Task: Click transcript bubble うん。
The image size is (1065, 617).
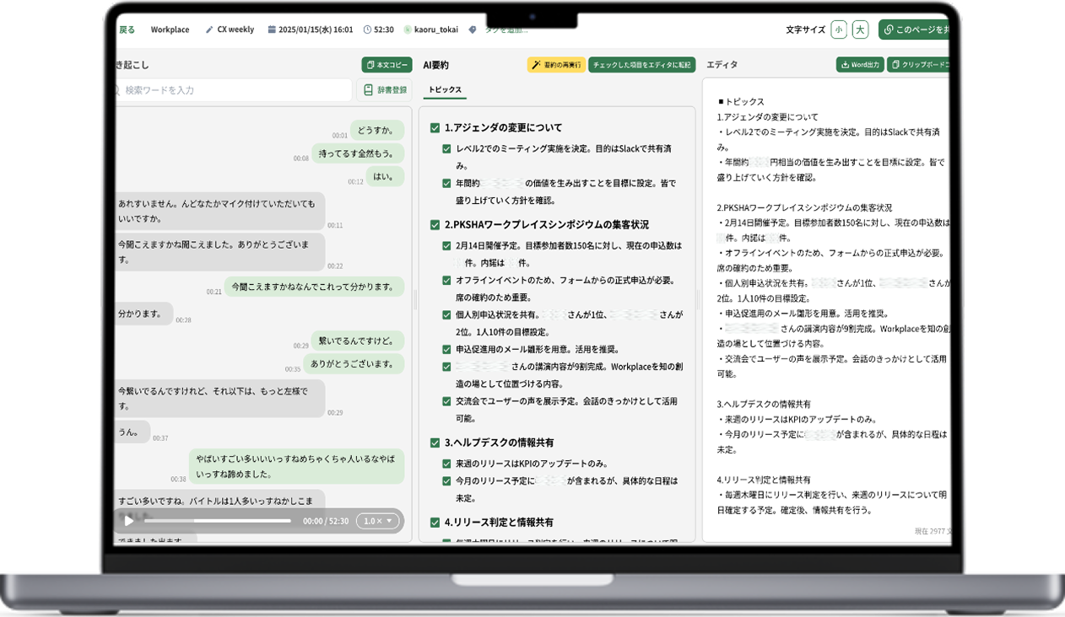Action: click(132, 432)
